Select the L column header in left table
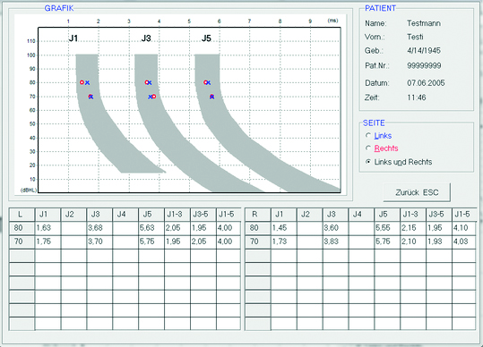 [22, 214]
